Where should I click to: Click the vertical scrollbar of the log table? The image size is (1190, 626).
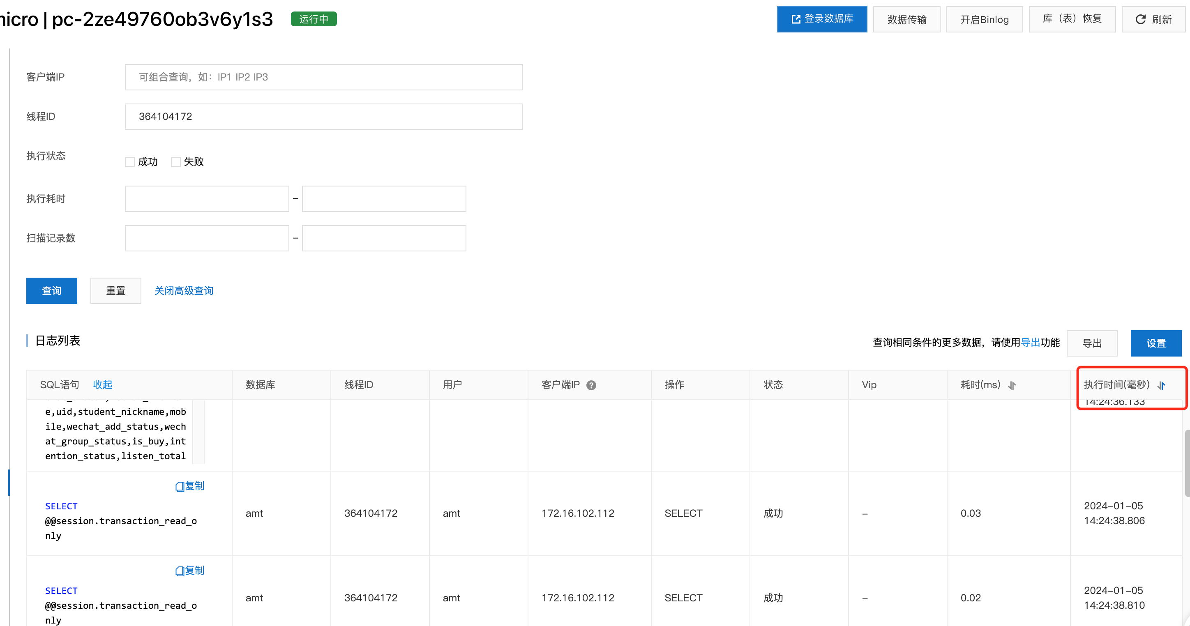[x=1187, y=463]
